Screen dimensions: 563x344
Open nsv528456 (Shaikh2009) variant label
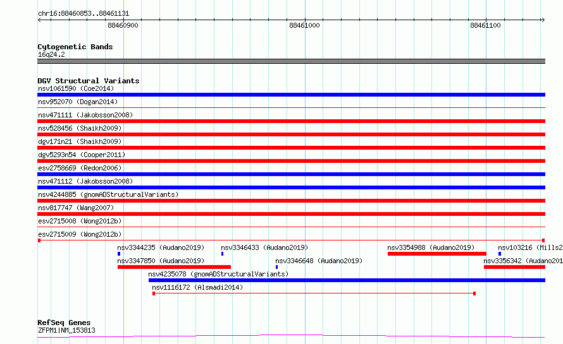point(80,128)
